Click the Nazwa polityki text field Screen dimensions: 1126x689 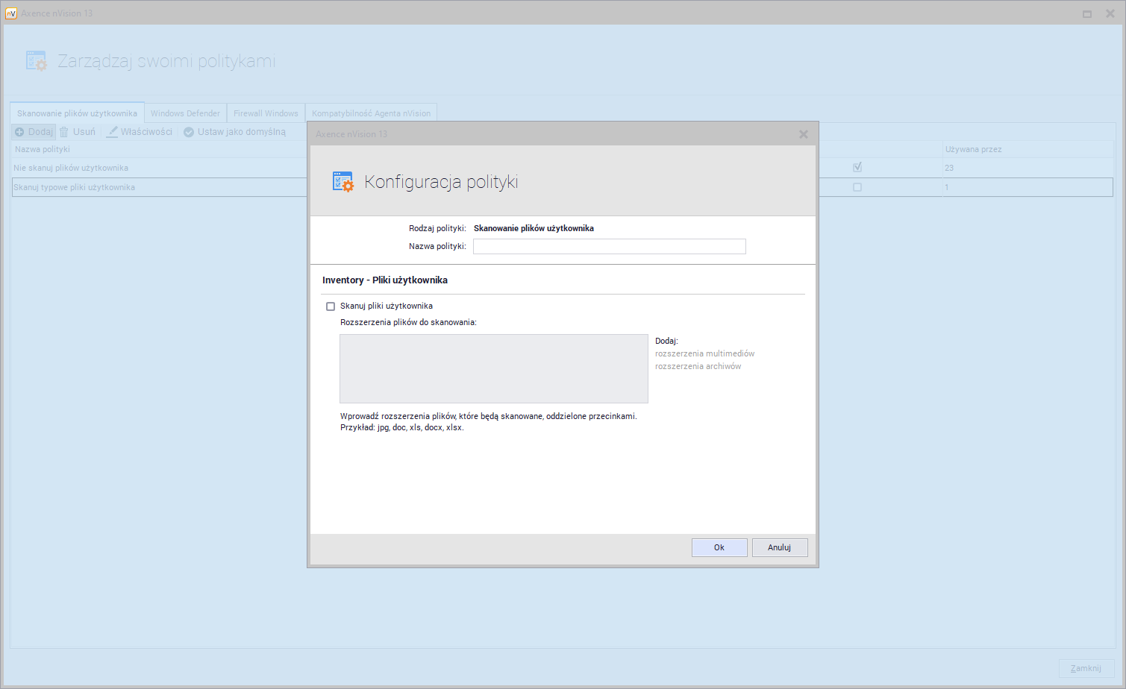[x=609, y=247]
